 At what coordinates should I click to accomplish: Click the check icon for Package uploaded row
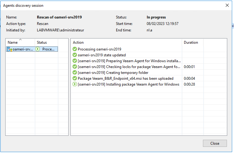[75, 78]
